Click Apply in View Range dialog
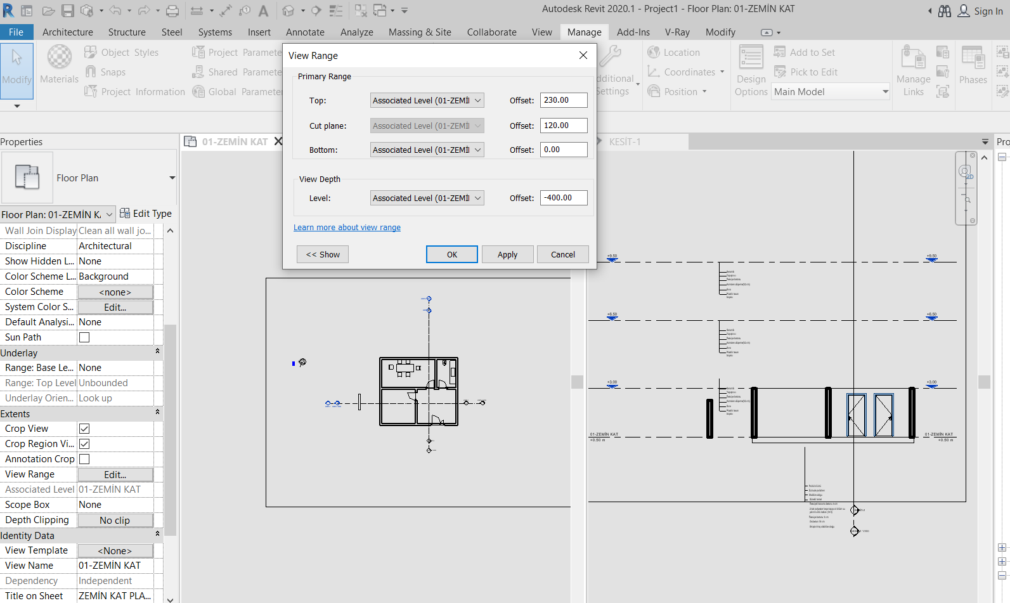Image resolution: width=1010 pixels, height=603 pixels. click(x=507, y=254)
